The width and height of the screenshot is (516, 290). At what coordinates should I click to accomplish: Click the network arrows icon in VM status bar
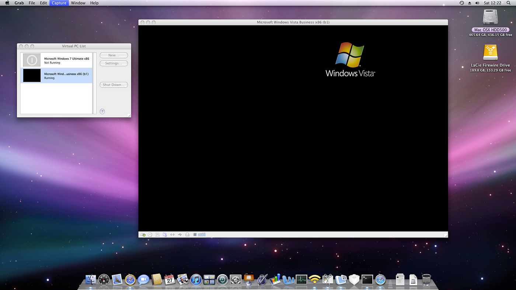coord(172,234)
